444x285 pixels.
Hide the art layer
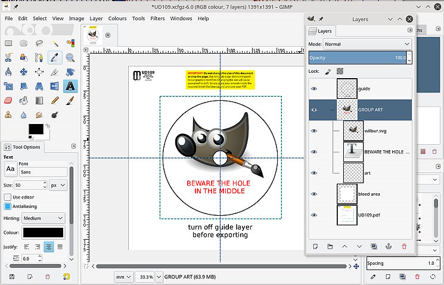pos(313,173)
